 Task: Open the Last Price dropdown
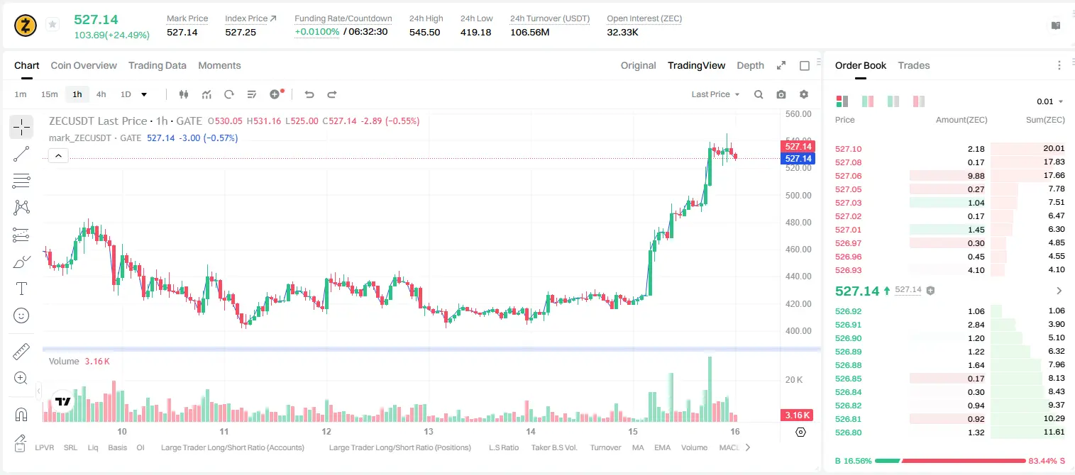pos(715,94)
